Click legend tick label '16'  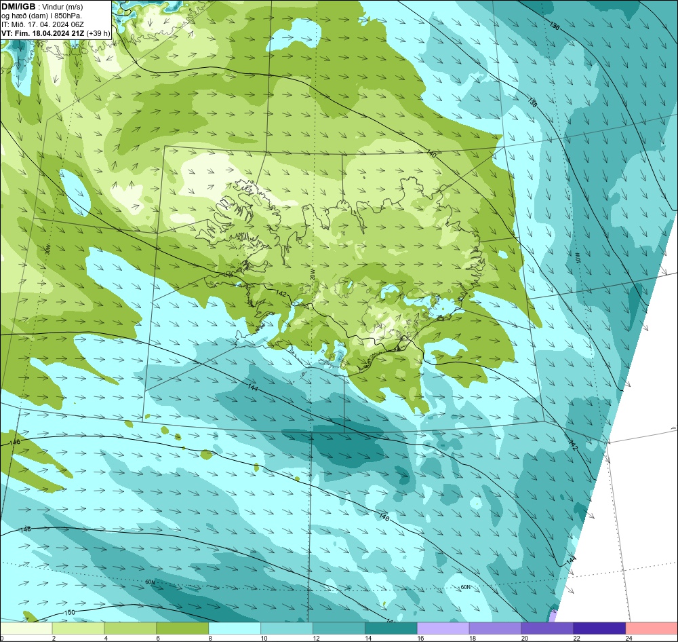tap(421, 638)
